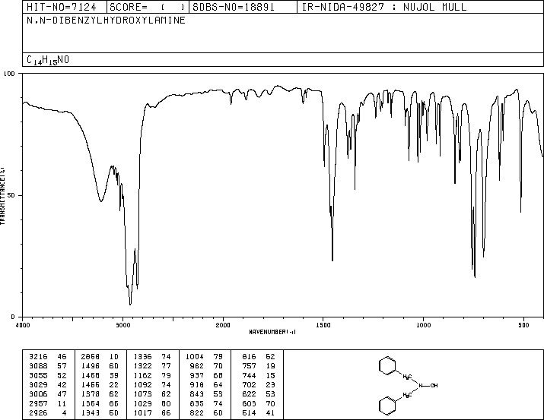
Task: Select the N,N-DIBENZYLHYDROXYLAMINE compound name
Action: click(x=106, y=21)
